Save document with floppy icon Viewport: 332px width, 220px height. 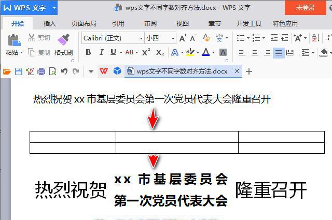(19, 71)
